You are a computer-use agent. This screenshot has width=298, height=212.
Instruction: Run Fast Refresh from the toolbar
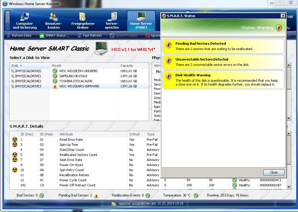[x=90, y=35]
